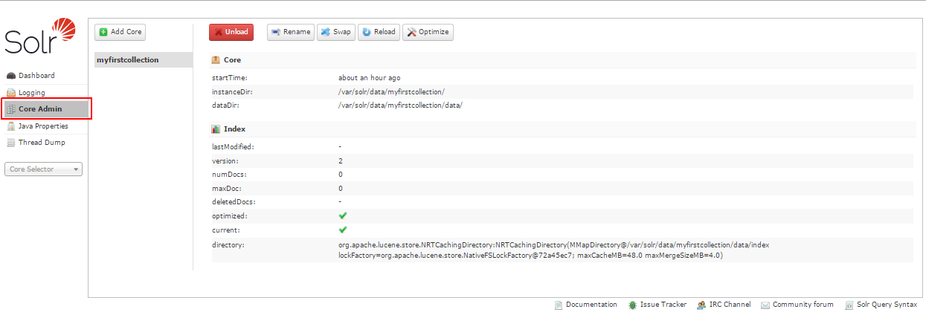Image resolution: width=926 pixels, height=315 pixels.
Task: Click the Issue Tracker bug icon
Action: click(632, 305)
